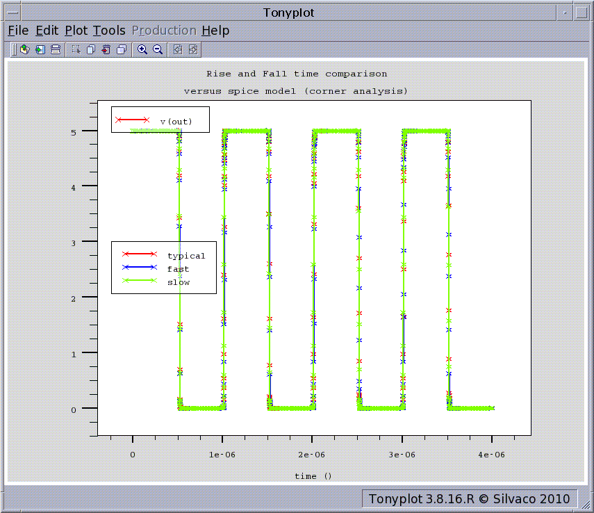594x513 pixels.
Task: Click the y-axis tick label 3
Action: 74,243
